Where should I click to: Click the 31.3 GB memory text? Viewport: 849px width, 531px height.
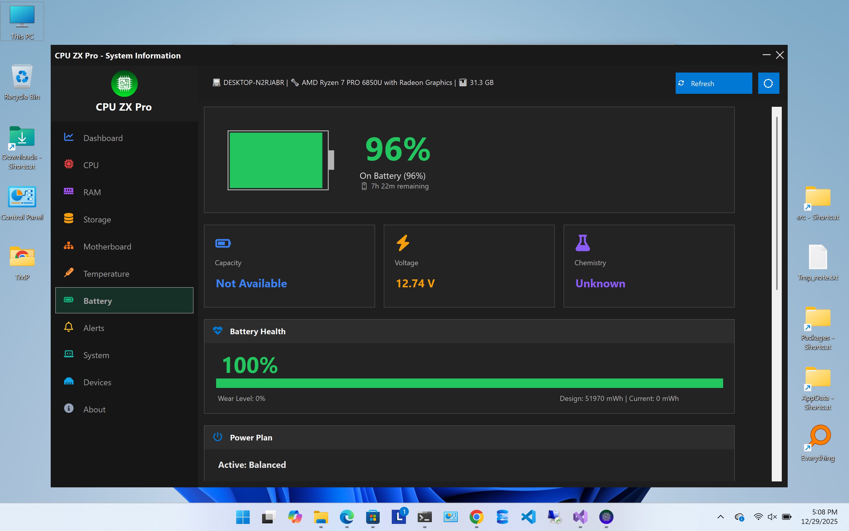point(481,83)
